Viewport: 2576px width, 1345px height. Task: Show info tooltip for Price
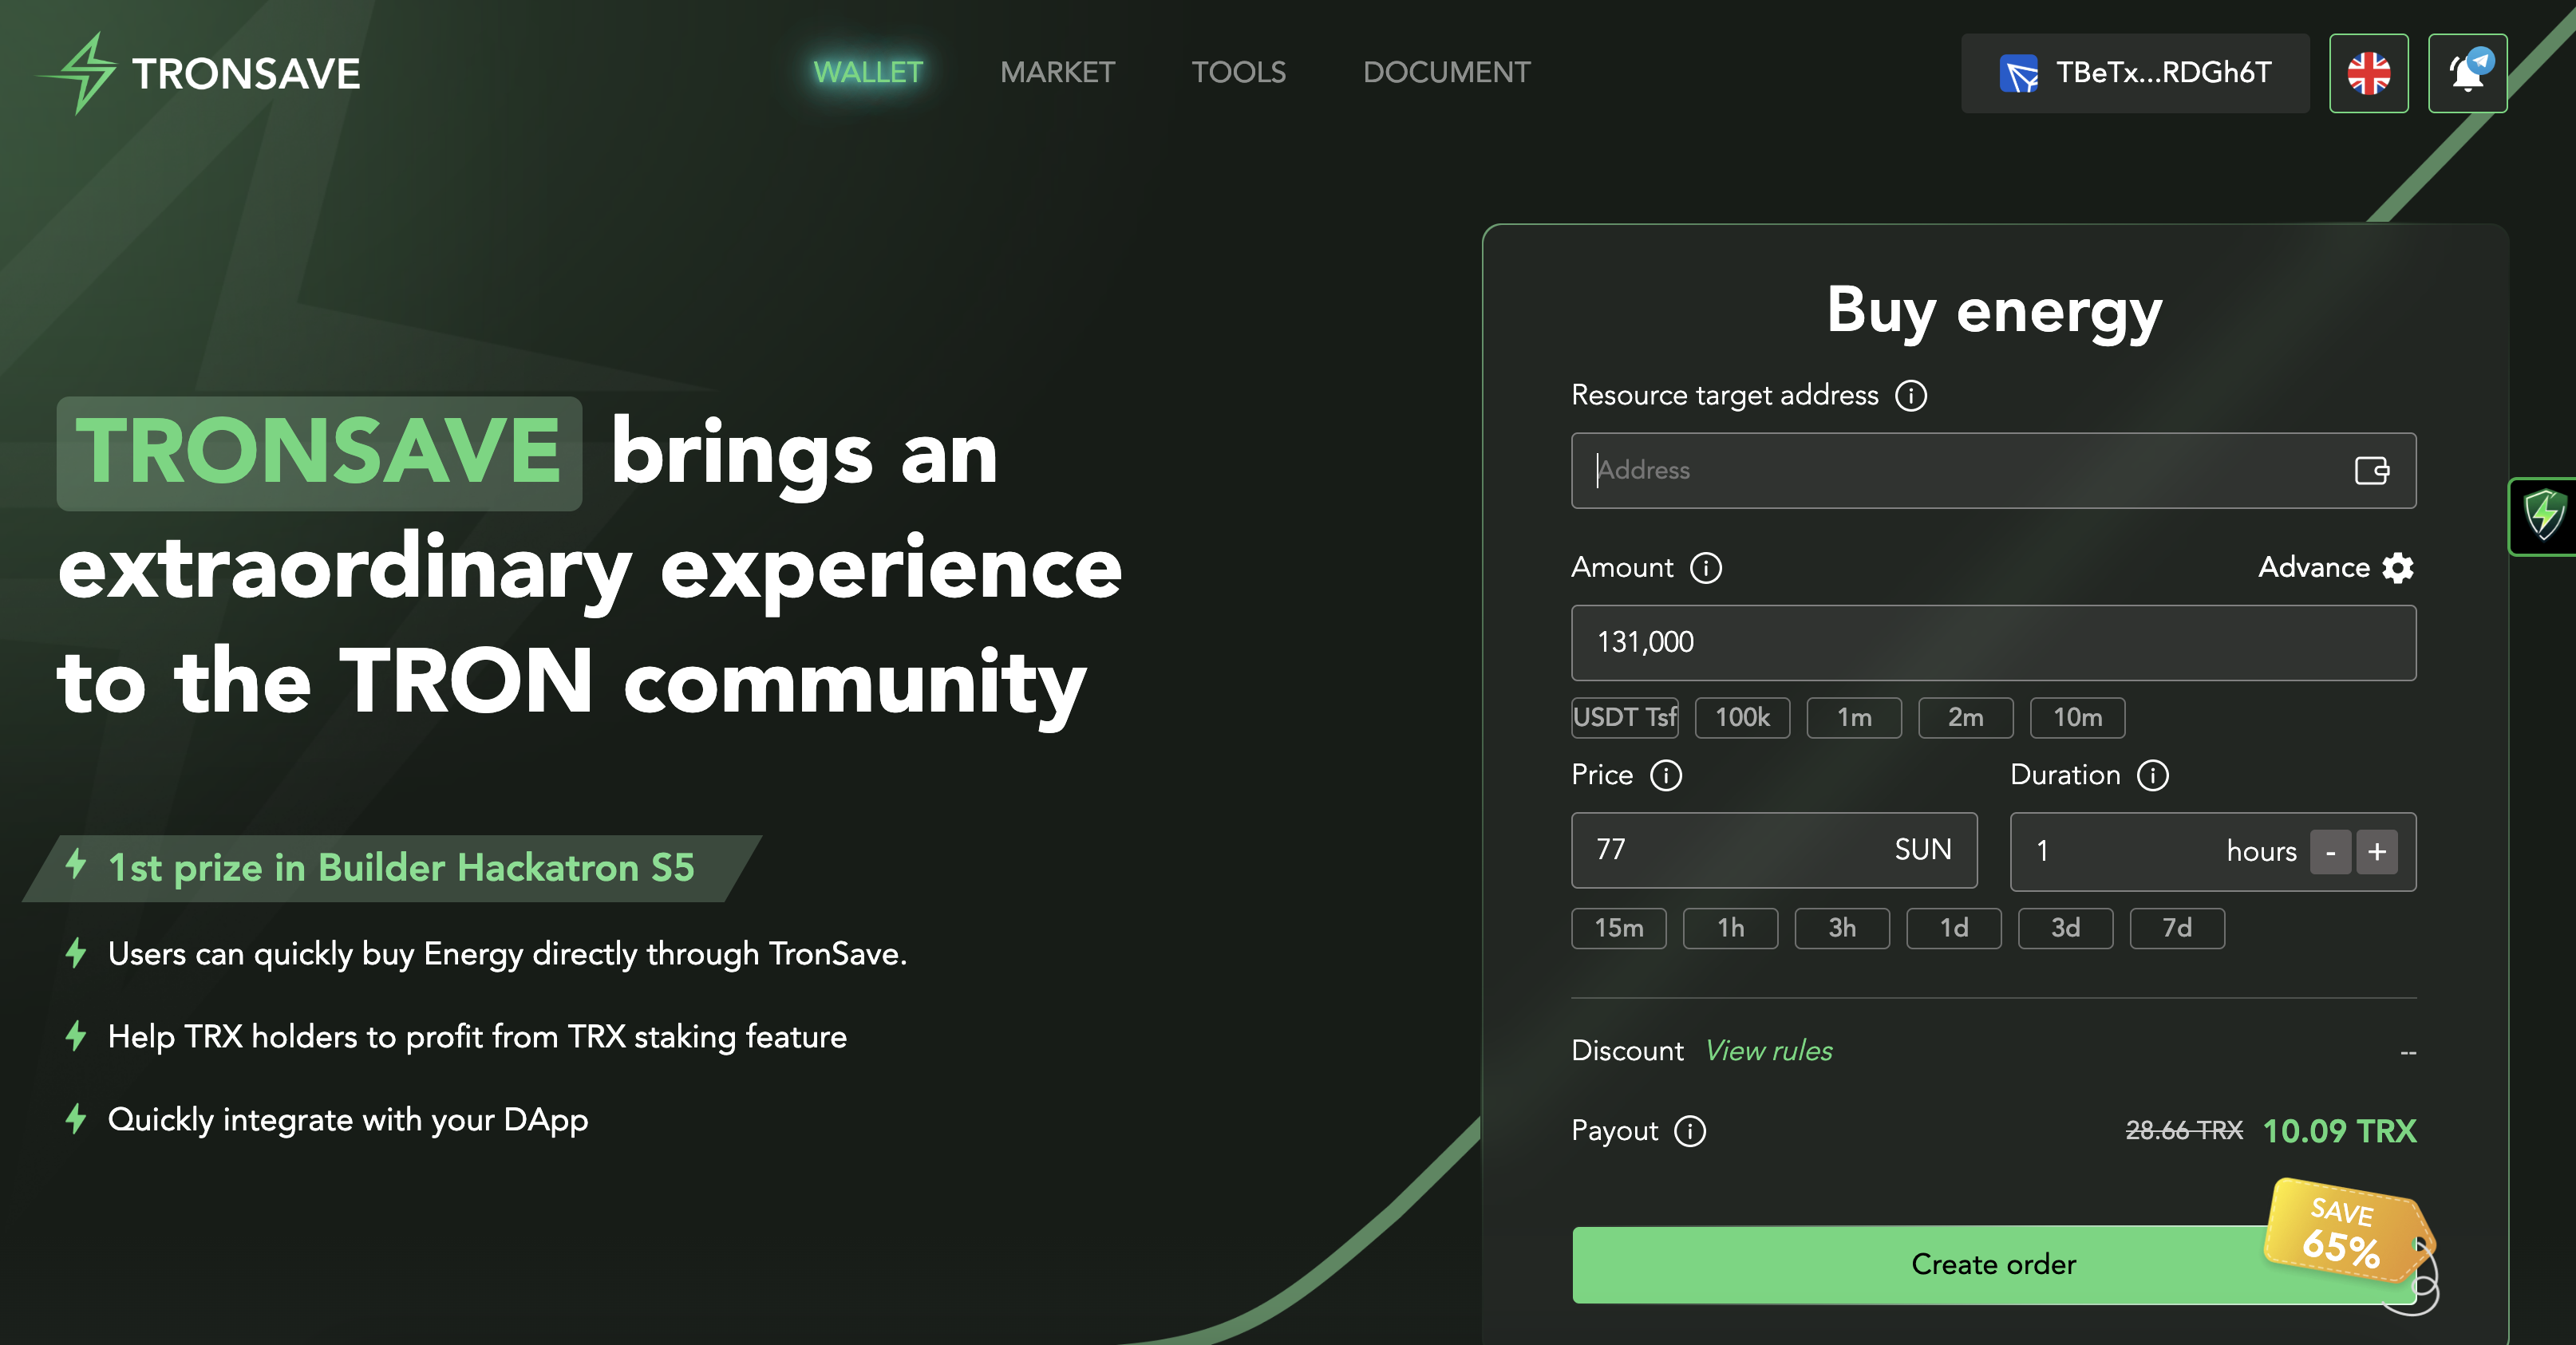[1666, 775]
